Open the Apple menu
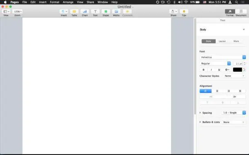This screenshot has height=155, width=249. click(x=5, y=2)
